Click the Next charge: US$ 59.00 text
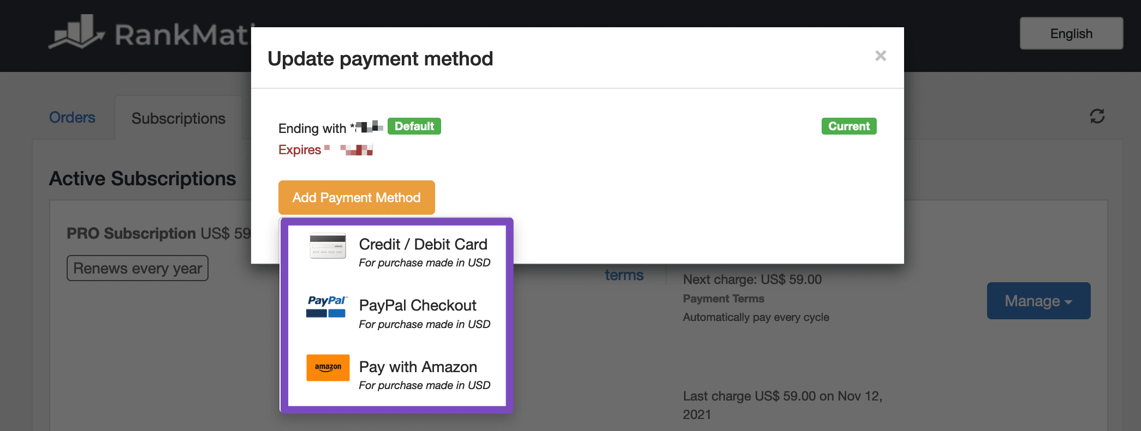Viewport: 1141px width, 431px height. tap(752, 280)
